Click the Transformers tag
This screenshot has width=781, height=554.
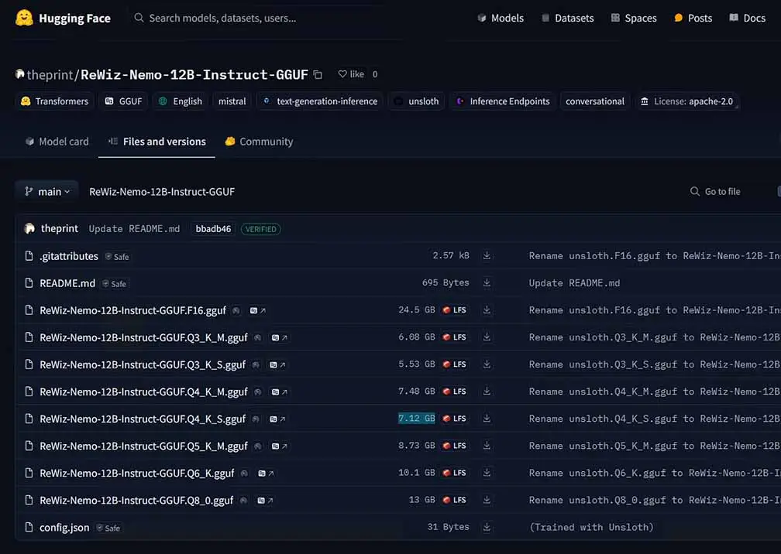(55, 101)
